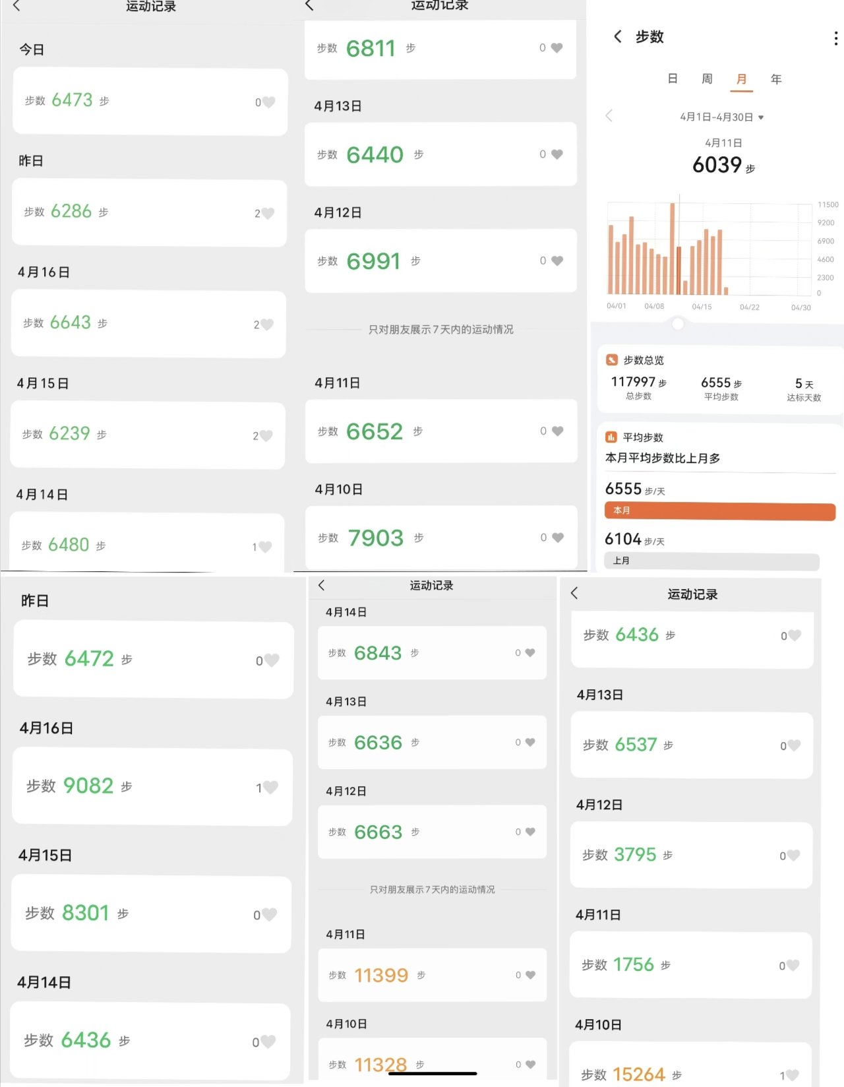This screenshot has height=1087, width=844.
Task: Tap the 平均步数 bar chart icon
Action: point(611,437)
